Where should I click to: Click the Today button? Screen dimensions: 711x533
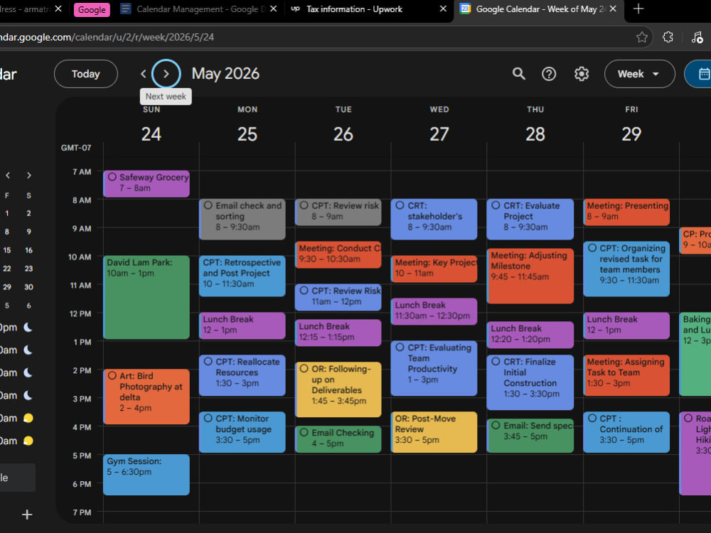(86, 73)
